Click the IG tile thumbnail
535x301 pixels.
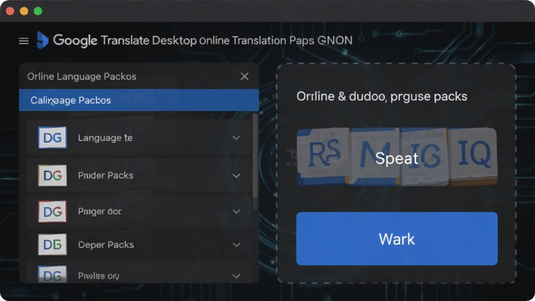click(x=424, y=157)
